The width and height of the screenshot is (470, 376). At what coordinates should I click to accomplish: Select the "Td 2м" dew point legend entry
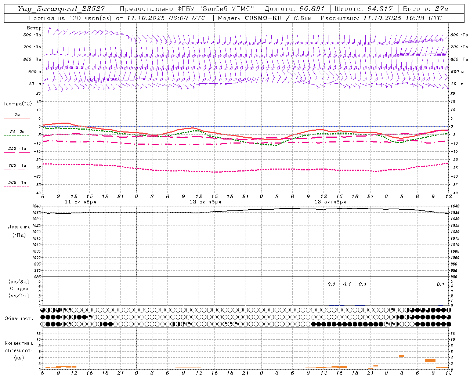tap(17, 131)
